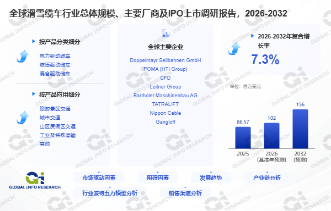Open the 市场驱动因素 tag
The width and height of the screenshot is (331, 211).
(x=99, y=178)
